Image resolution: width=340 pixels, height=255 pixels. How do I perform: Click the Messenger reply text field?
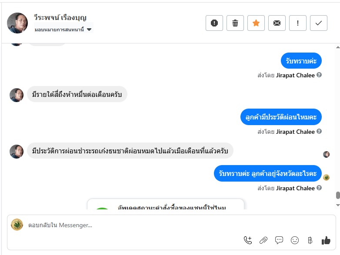130,225
